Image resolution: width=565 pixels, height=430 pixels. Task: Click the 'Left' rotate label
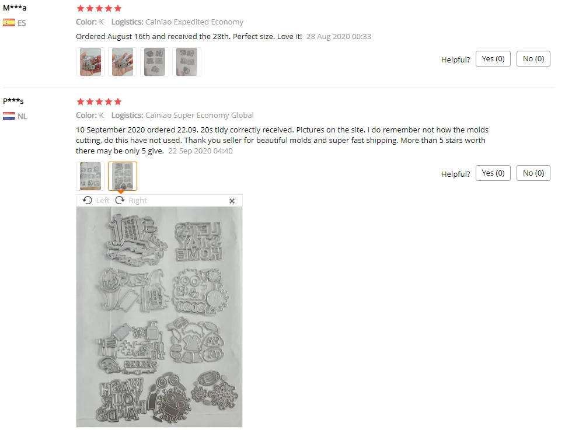[103, 201]
